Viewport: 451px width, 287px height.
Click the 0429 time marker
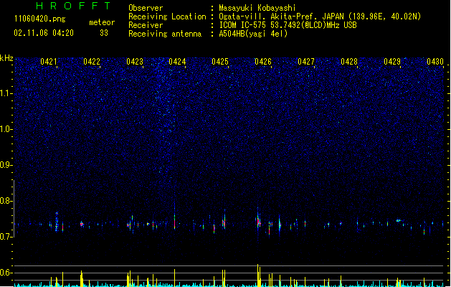(x=392, y=61)
